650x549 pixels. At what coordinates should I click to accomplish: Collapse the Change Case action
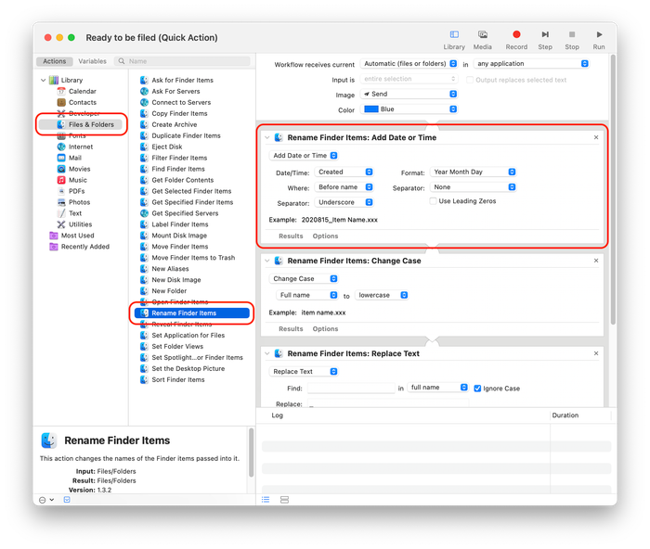[x=267, y=261]
